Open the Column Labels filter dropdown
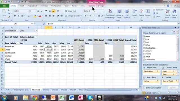The image size is (180, 101). coord(36,37)
